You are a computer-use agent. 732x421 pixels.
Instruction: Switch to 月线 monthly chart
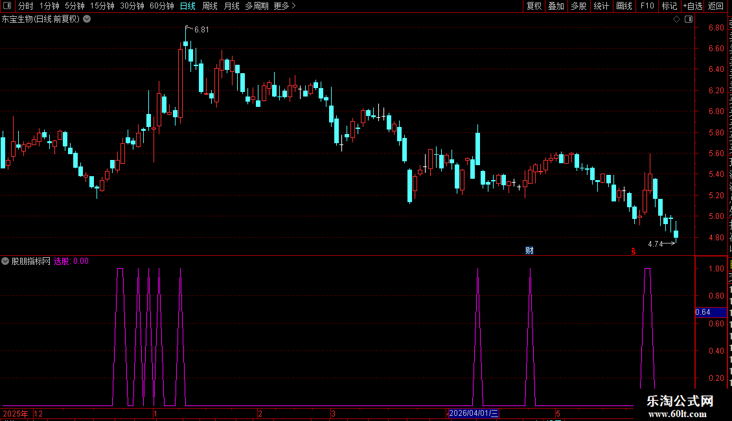tap(231, 6)
